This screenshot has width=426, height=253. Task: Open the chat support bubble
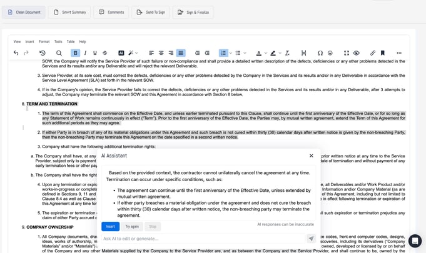pos(415,241)
